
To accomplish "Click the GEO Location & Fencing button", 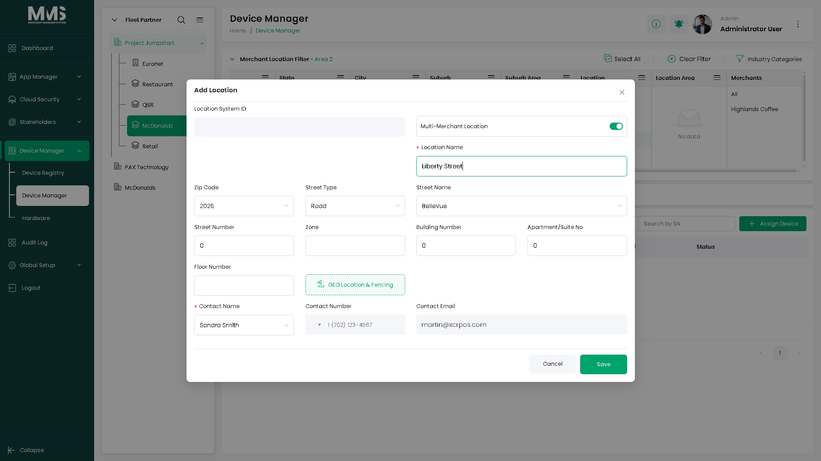I will pos(355,285).
